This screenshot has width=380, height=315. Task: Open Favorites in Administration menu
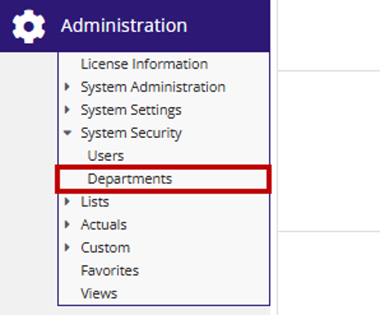point(110,271)
